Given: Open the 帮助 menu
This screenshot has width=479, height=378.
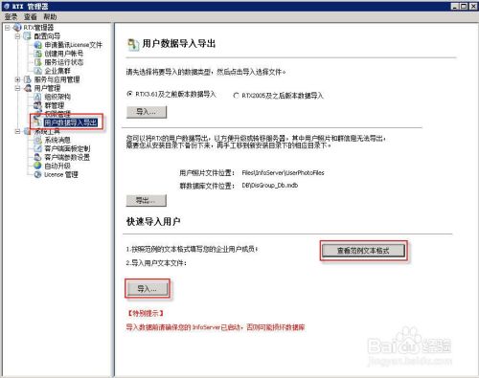Looking at the screenshot, I should tap(50, 16).
